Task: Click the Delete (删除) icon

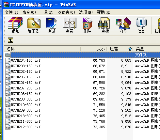Action: click(87, 25)
